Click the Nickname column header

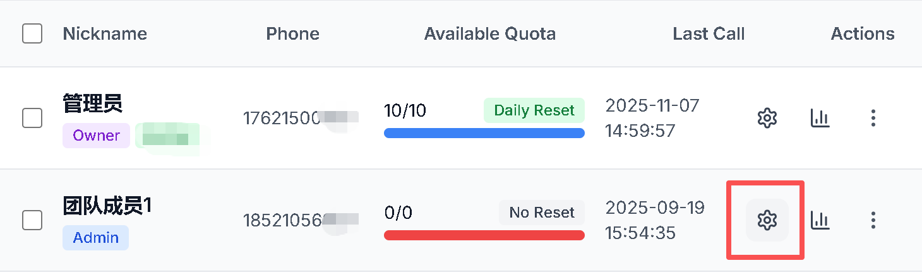(x=105, y=33)
